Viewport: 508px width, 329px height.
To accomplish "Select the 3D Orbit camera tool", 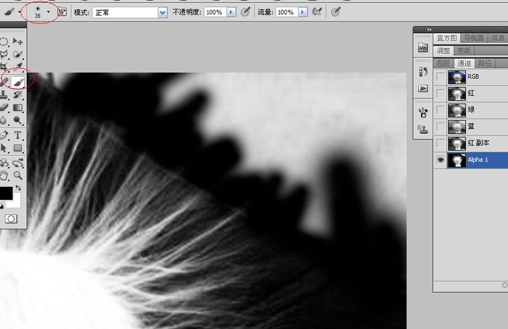I will click(x=18, y=163).
